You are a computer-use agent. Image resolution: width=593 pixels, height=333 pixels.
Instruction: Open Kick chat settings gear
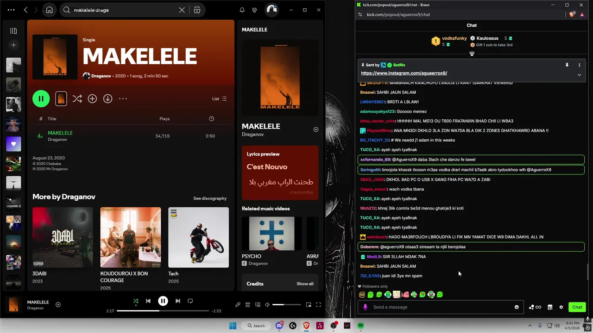[561, 307]
